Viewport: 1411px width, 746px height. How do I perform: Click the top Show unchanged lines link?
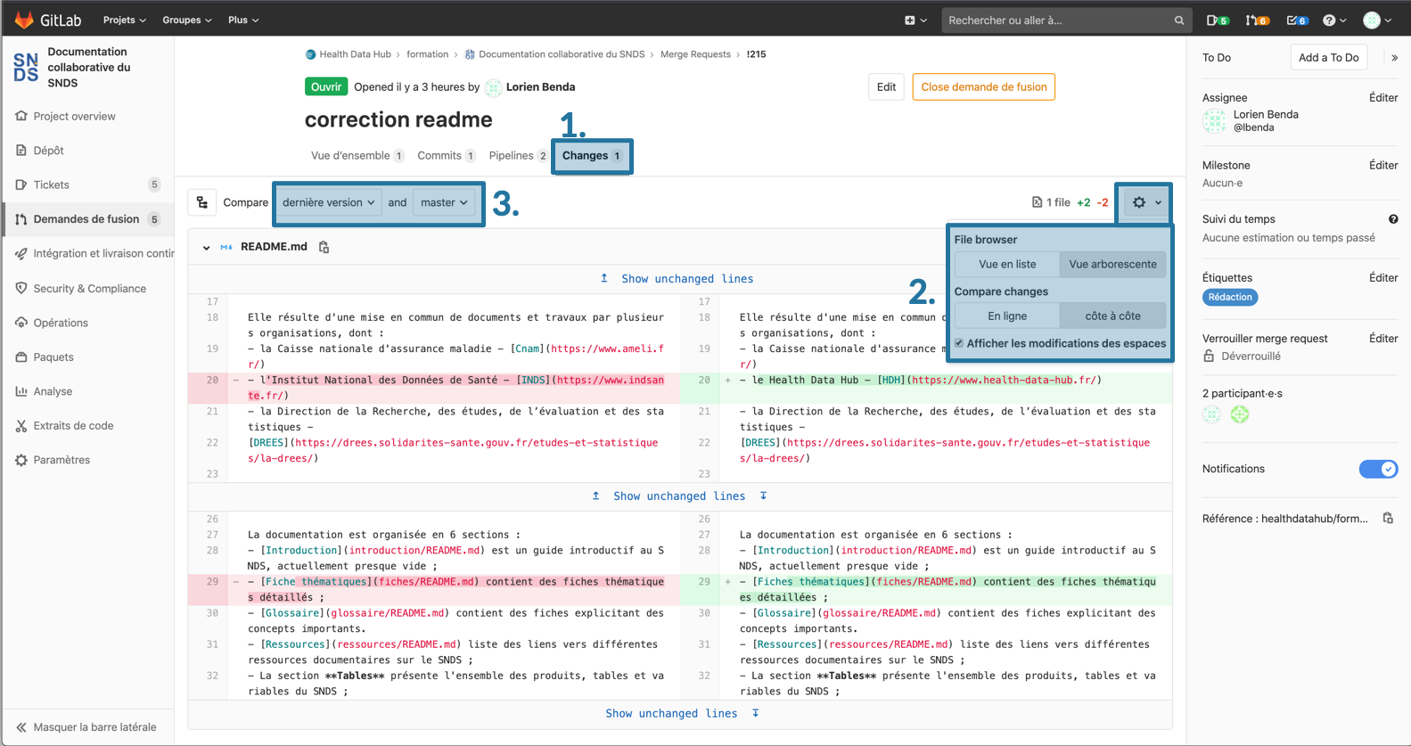tap(687, 279)
